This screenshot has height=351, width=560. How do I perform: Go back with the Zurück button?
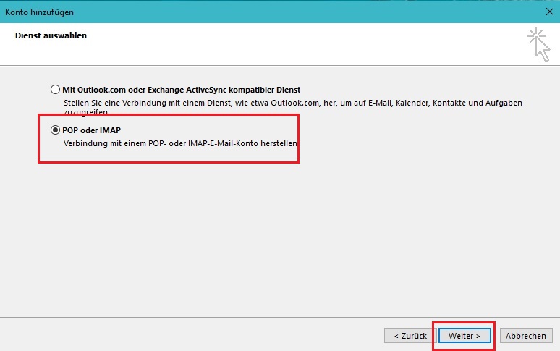coord(410,336)
